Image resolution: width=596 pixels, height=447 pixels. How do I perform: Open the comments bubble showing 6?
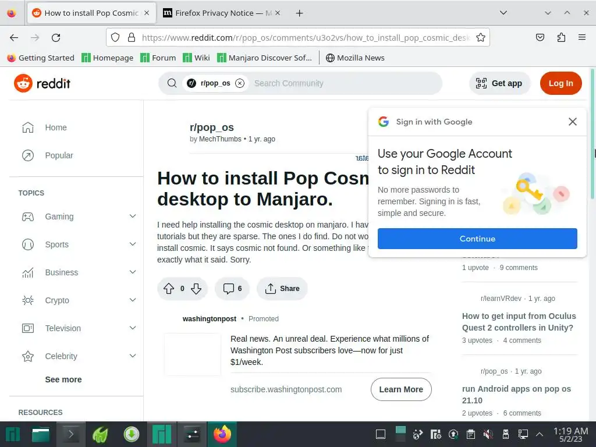(x=232, y=289)
